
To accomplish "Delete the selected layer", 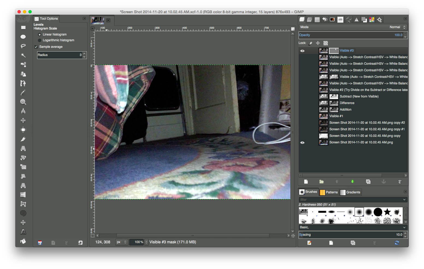I will tap(400, 182).
